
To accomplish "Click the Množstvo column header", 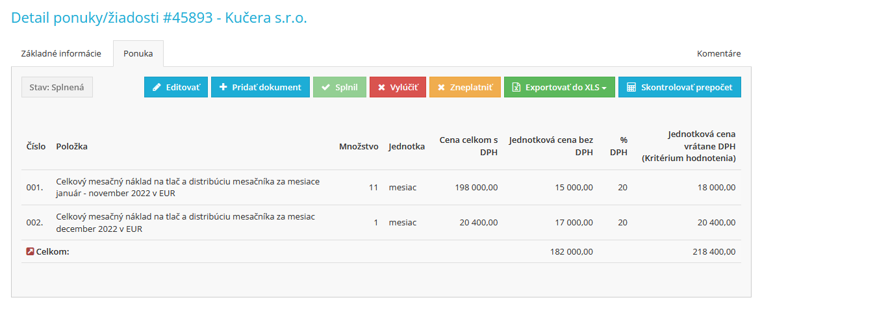I will [359, 146].
